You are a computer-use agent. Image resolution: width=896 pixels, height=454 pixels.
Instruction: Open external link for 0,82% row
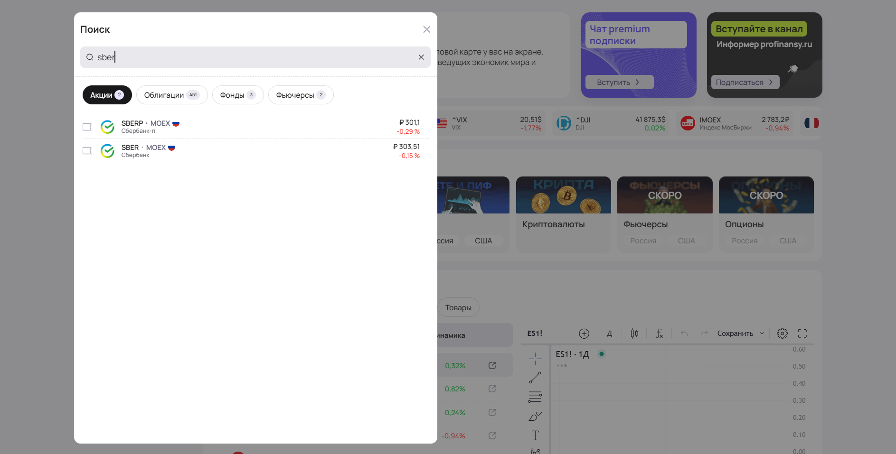point(492,389)
